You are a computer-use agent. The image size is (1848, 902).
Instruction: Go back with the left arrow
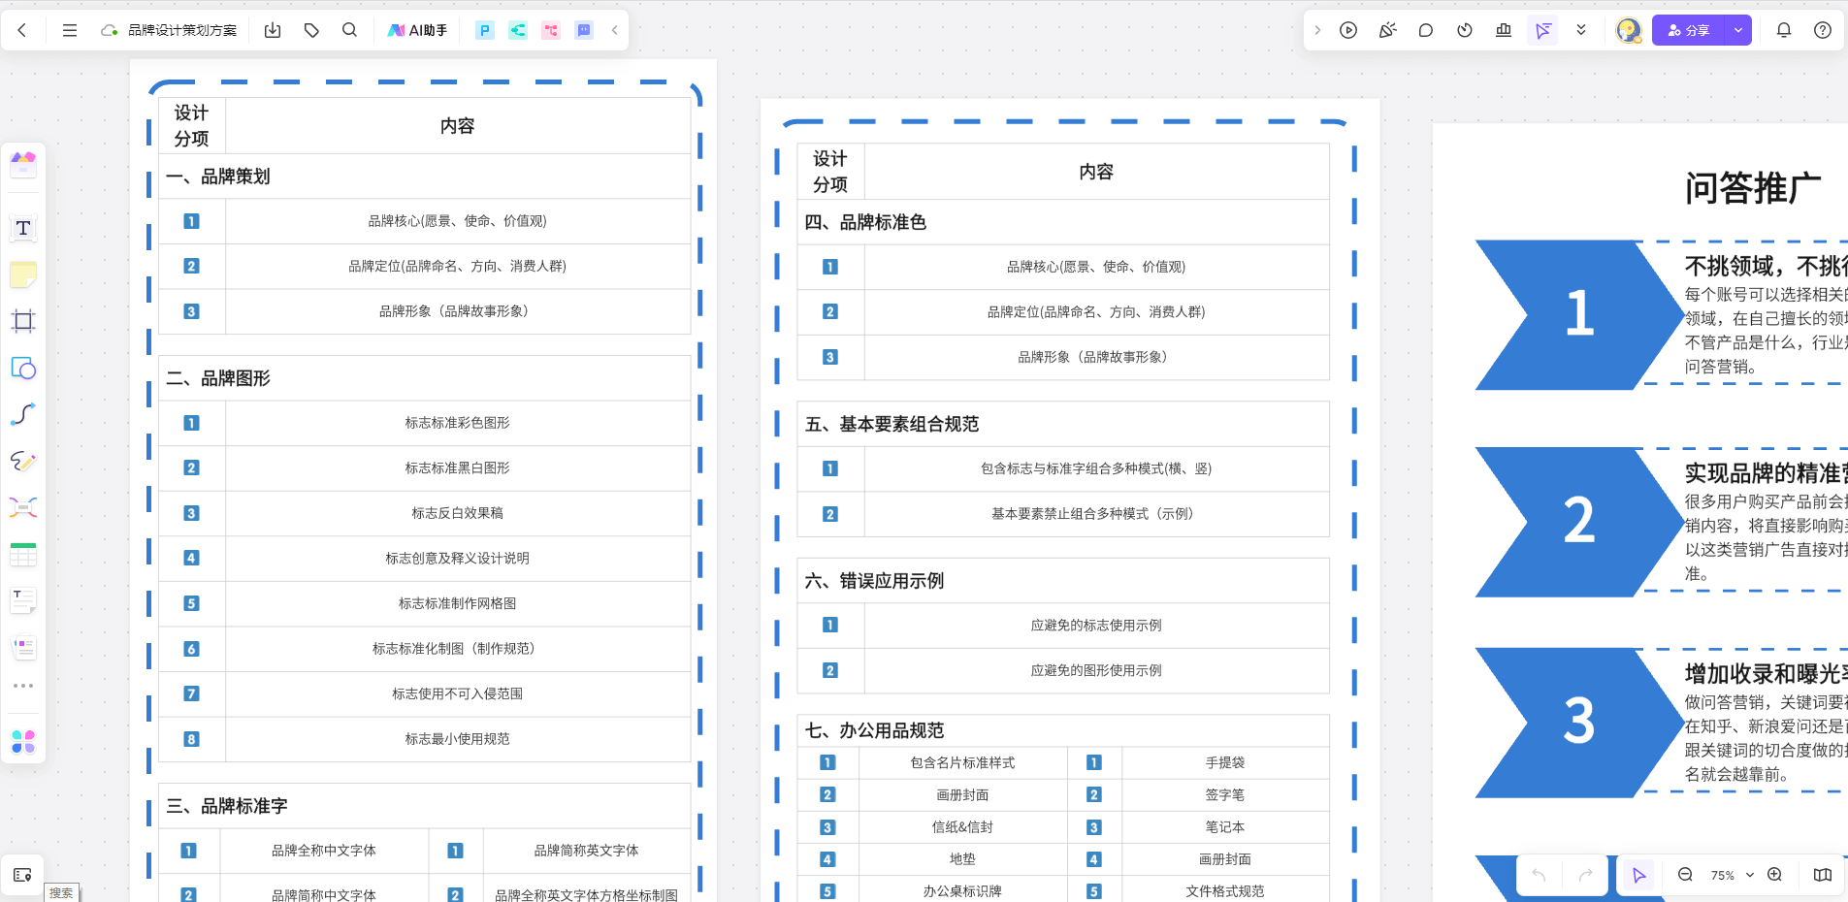[x=22, y=30]
